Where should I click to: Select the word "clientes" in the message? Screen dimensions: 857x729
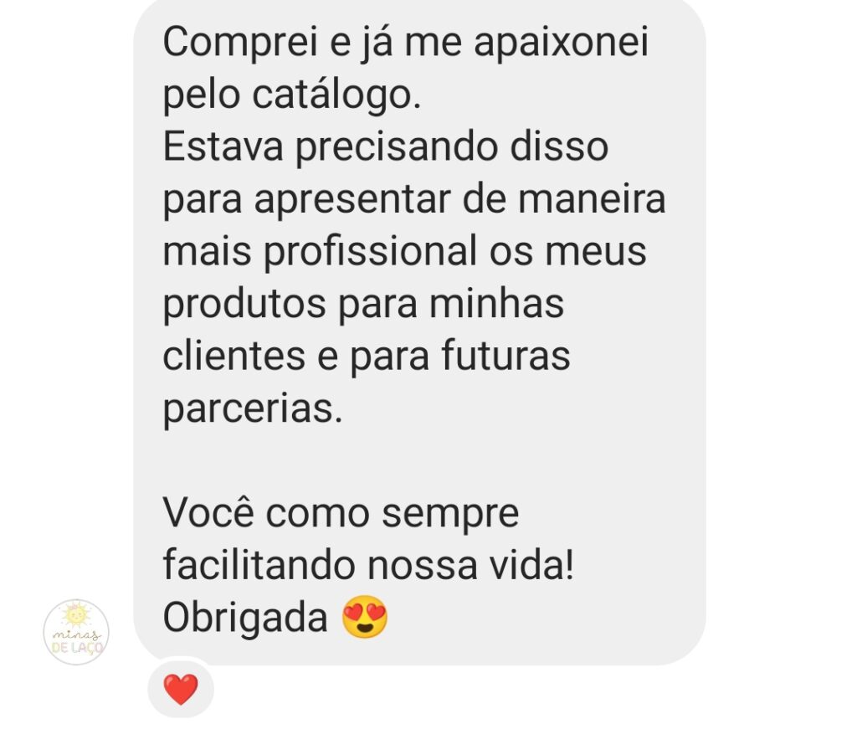click(234, 356)
